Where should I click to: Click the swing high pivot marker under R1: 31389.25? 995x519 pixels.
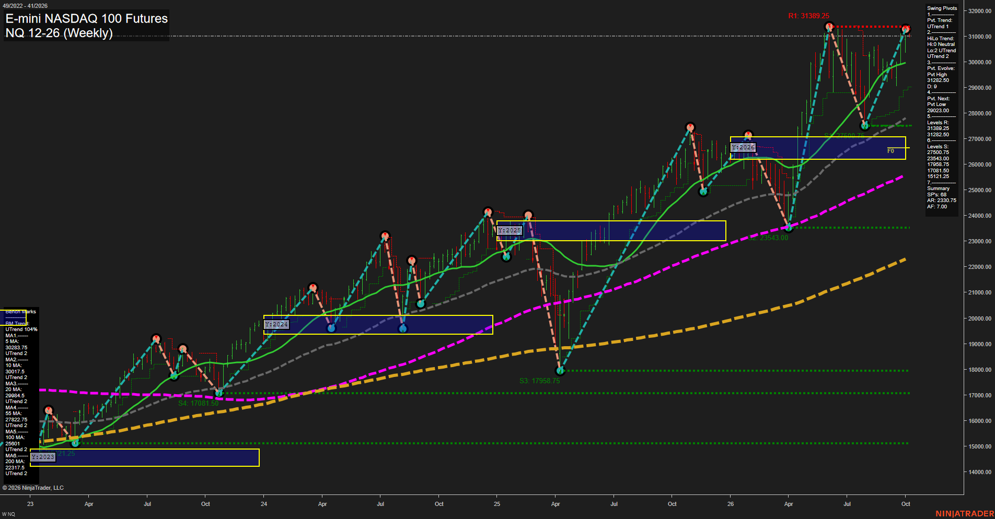click(829, 27)
